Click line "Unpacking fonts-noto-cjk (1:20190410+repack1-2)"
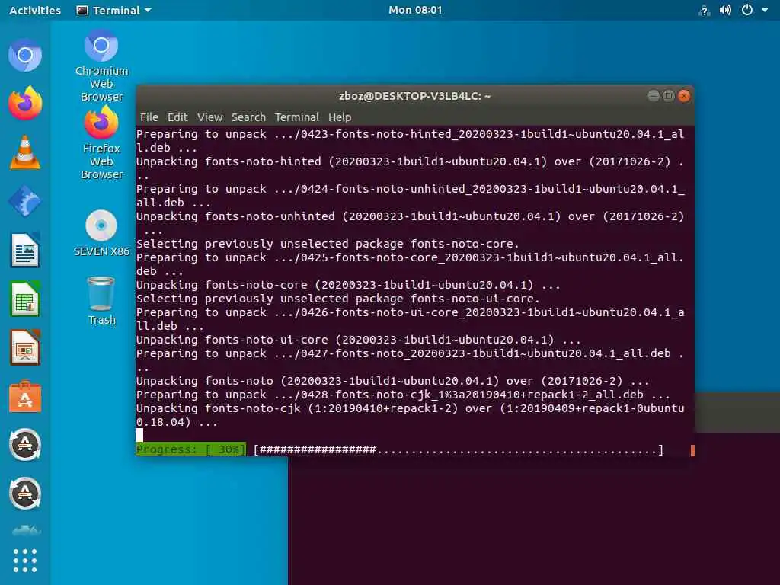 coord(411,415)
